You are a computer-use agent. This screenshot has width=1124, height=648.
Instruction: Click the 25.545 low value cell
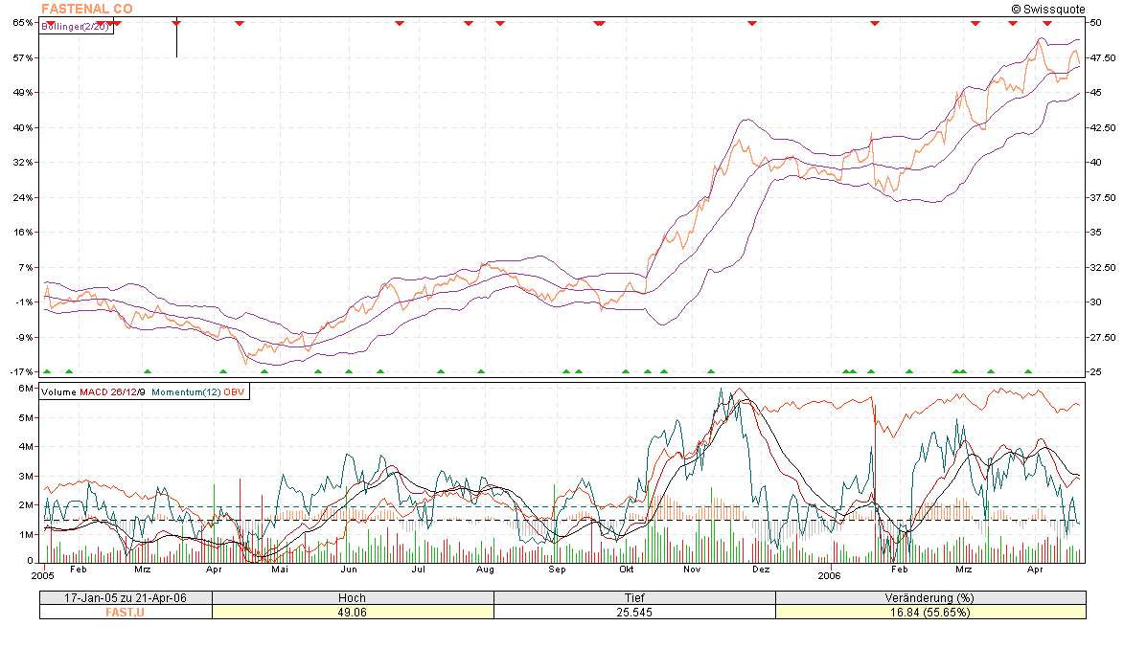634,613
